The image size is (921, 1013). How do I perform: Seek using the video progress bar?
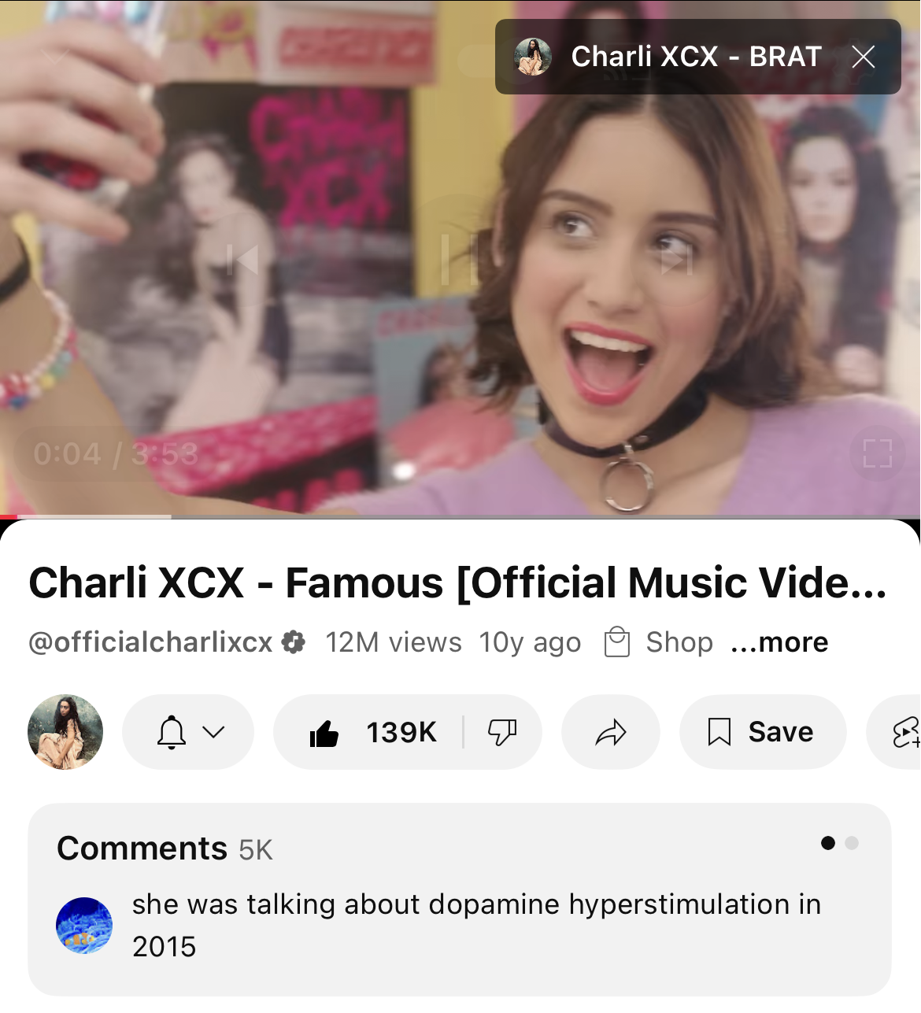(x=460, y=516)
